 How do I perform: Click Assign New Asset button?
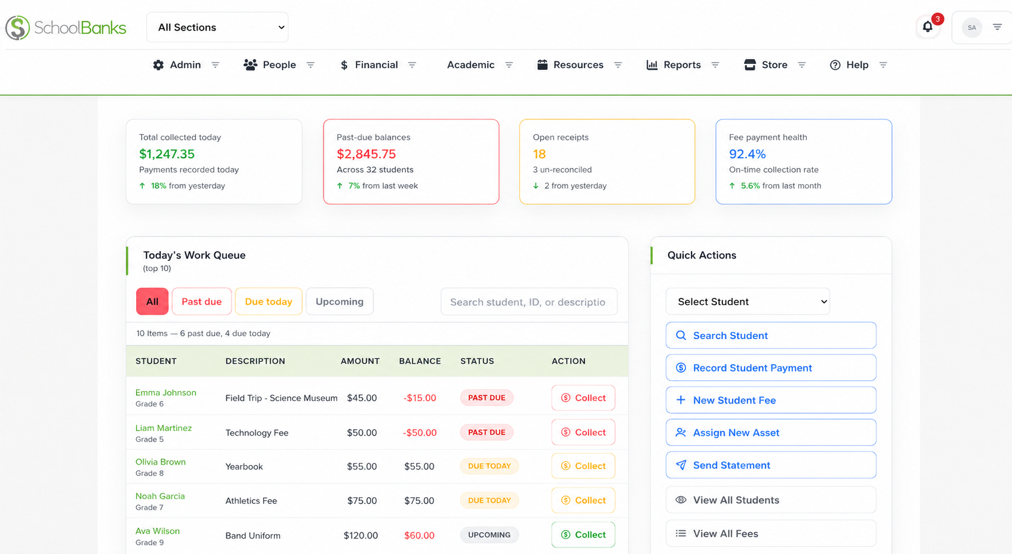(771, 432)
